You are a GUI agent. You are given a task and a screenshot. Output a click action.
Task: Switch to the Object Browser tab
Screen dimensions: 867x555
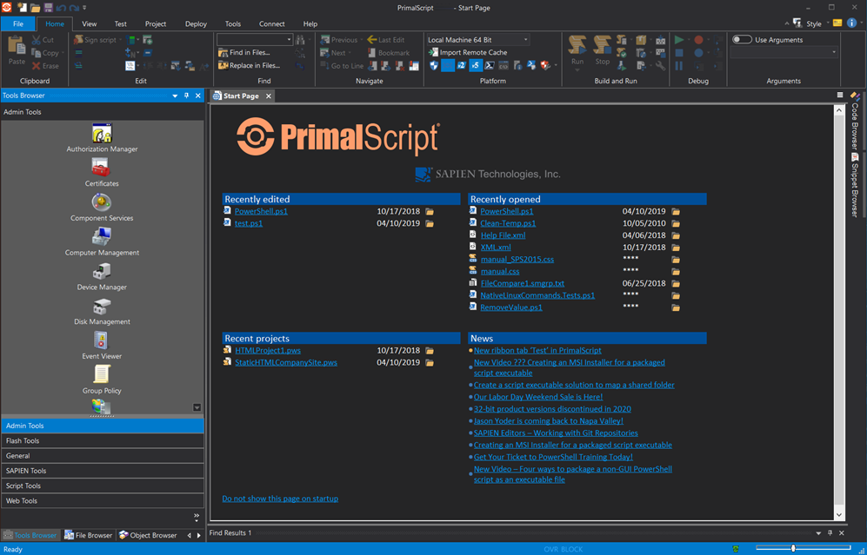pos(148,535)
